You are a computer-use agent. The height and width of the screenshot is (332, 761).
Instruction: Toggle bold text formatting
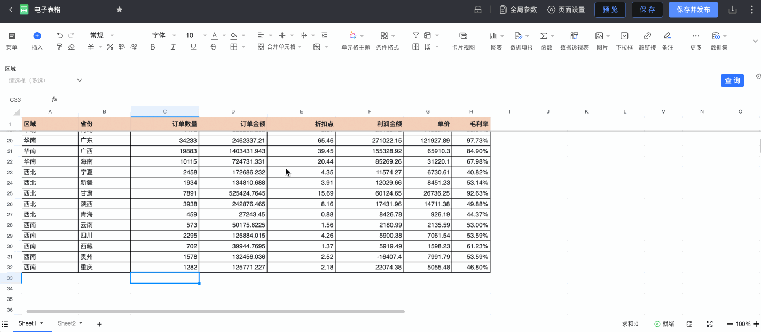[153, 47]
